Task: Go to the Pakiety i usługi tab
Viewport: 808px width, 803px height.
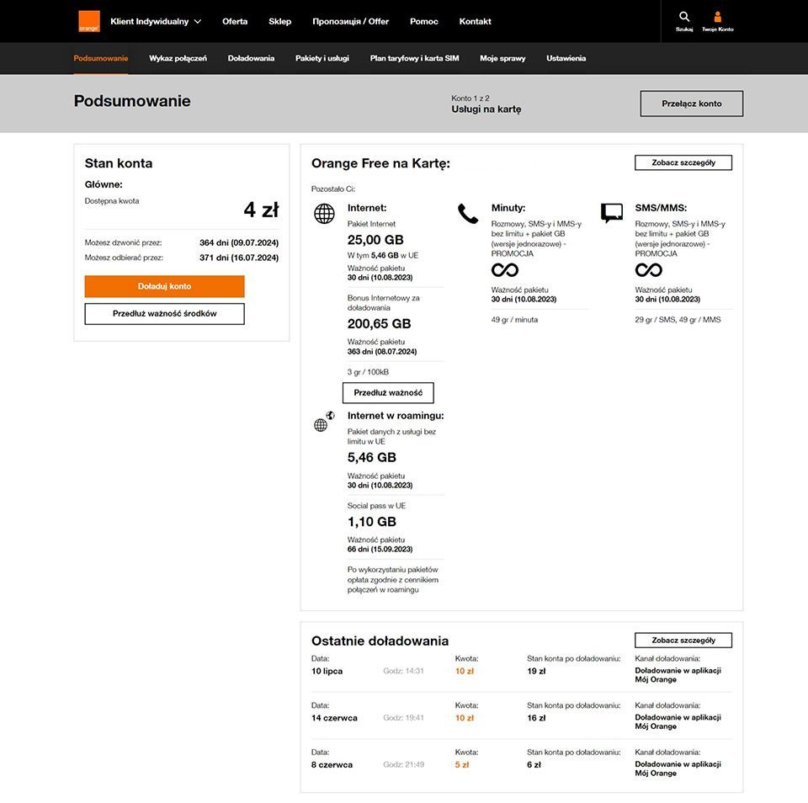Action: pos(322,58)
